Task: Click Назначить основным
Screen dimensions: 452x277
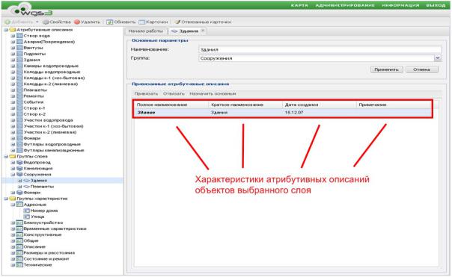Action: [213, 94]
